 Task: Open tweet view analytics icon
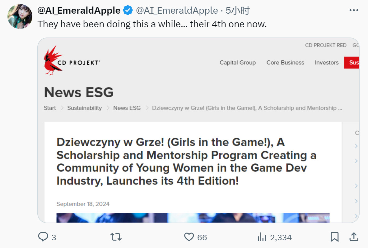[262, 237]
